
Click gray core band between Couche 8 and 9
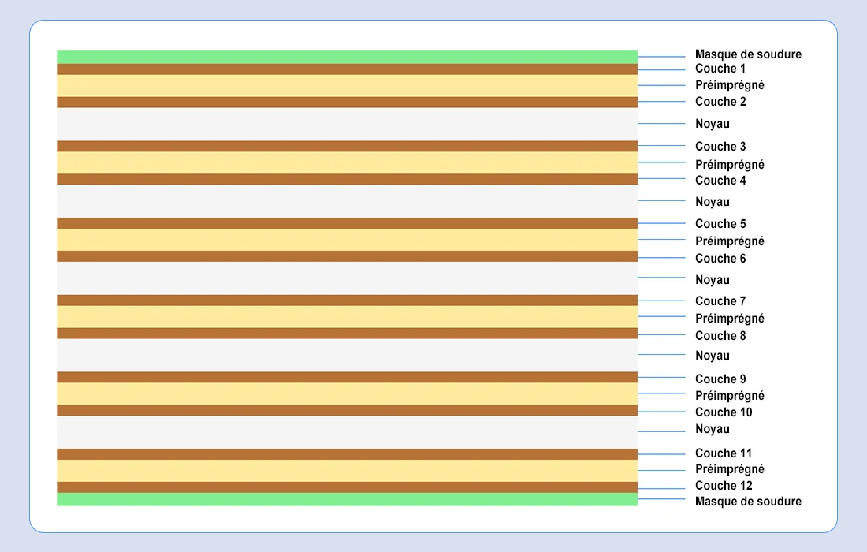click(347, 355)
